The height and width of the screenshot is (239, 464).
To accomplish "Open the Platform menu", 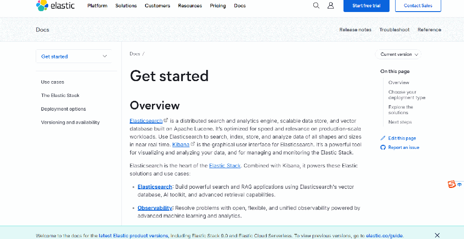I will (x=97, y=6).
